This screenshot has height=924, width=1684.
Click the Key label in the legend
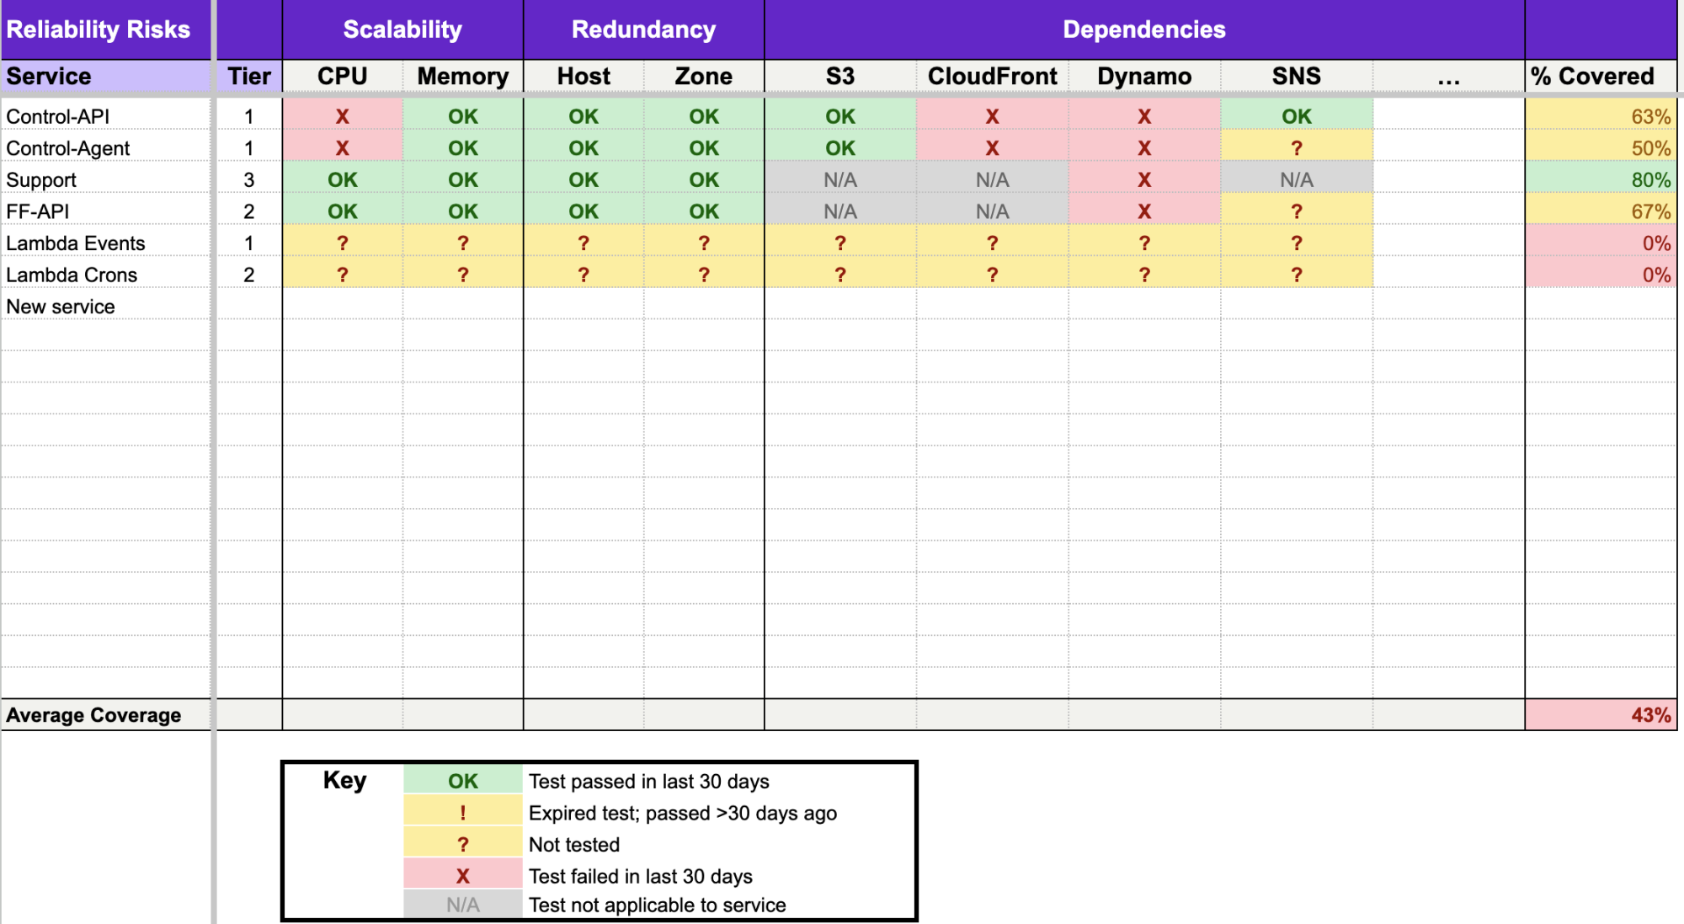click(x=345, y=780)
